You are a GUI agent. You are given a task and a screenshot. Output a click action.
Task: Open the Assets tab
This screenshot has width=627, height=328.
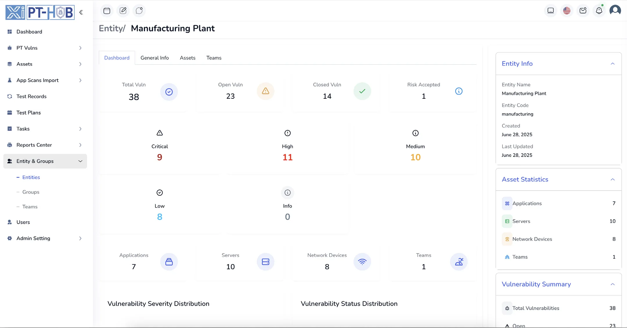(188, 58)
